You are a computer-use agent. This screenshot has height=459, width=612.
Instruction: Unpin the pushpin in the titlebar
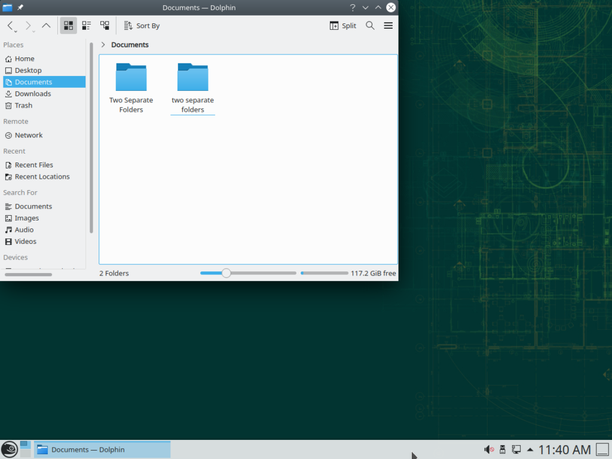(20, 7)
